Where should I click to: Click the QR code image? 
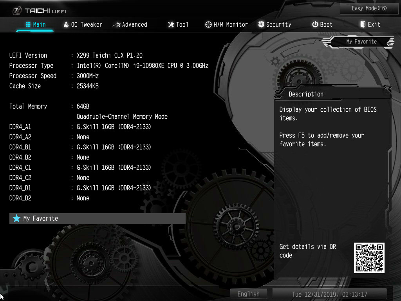tap(369, 257)
